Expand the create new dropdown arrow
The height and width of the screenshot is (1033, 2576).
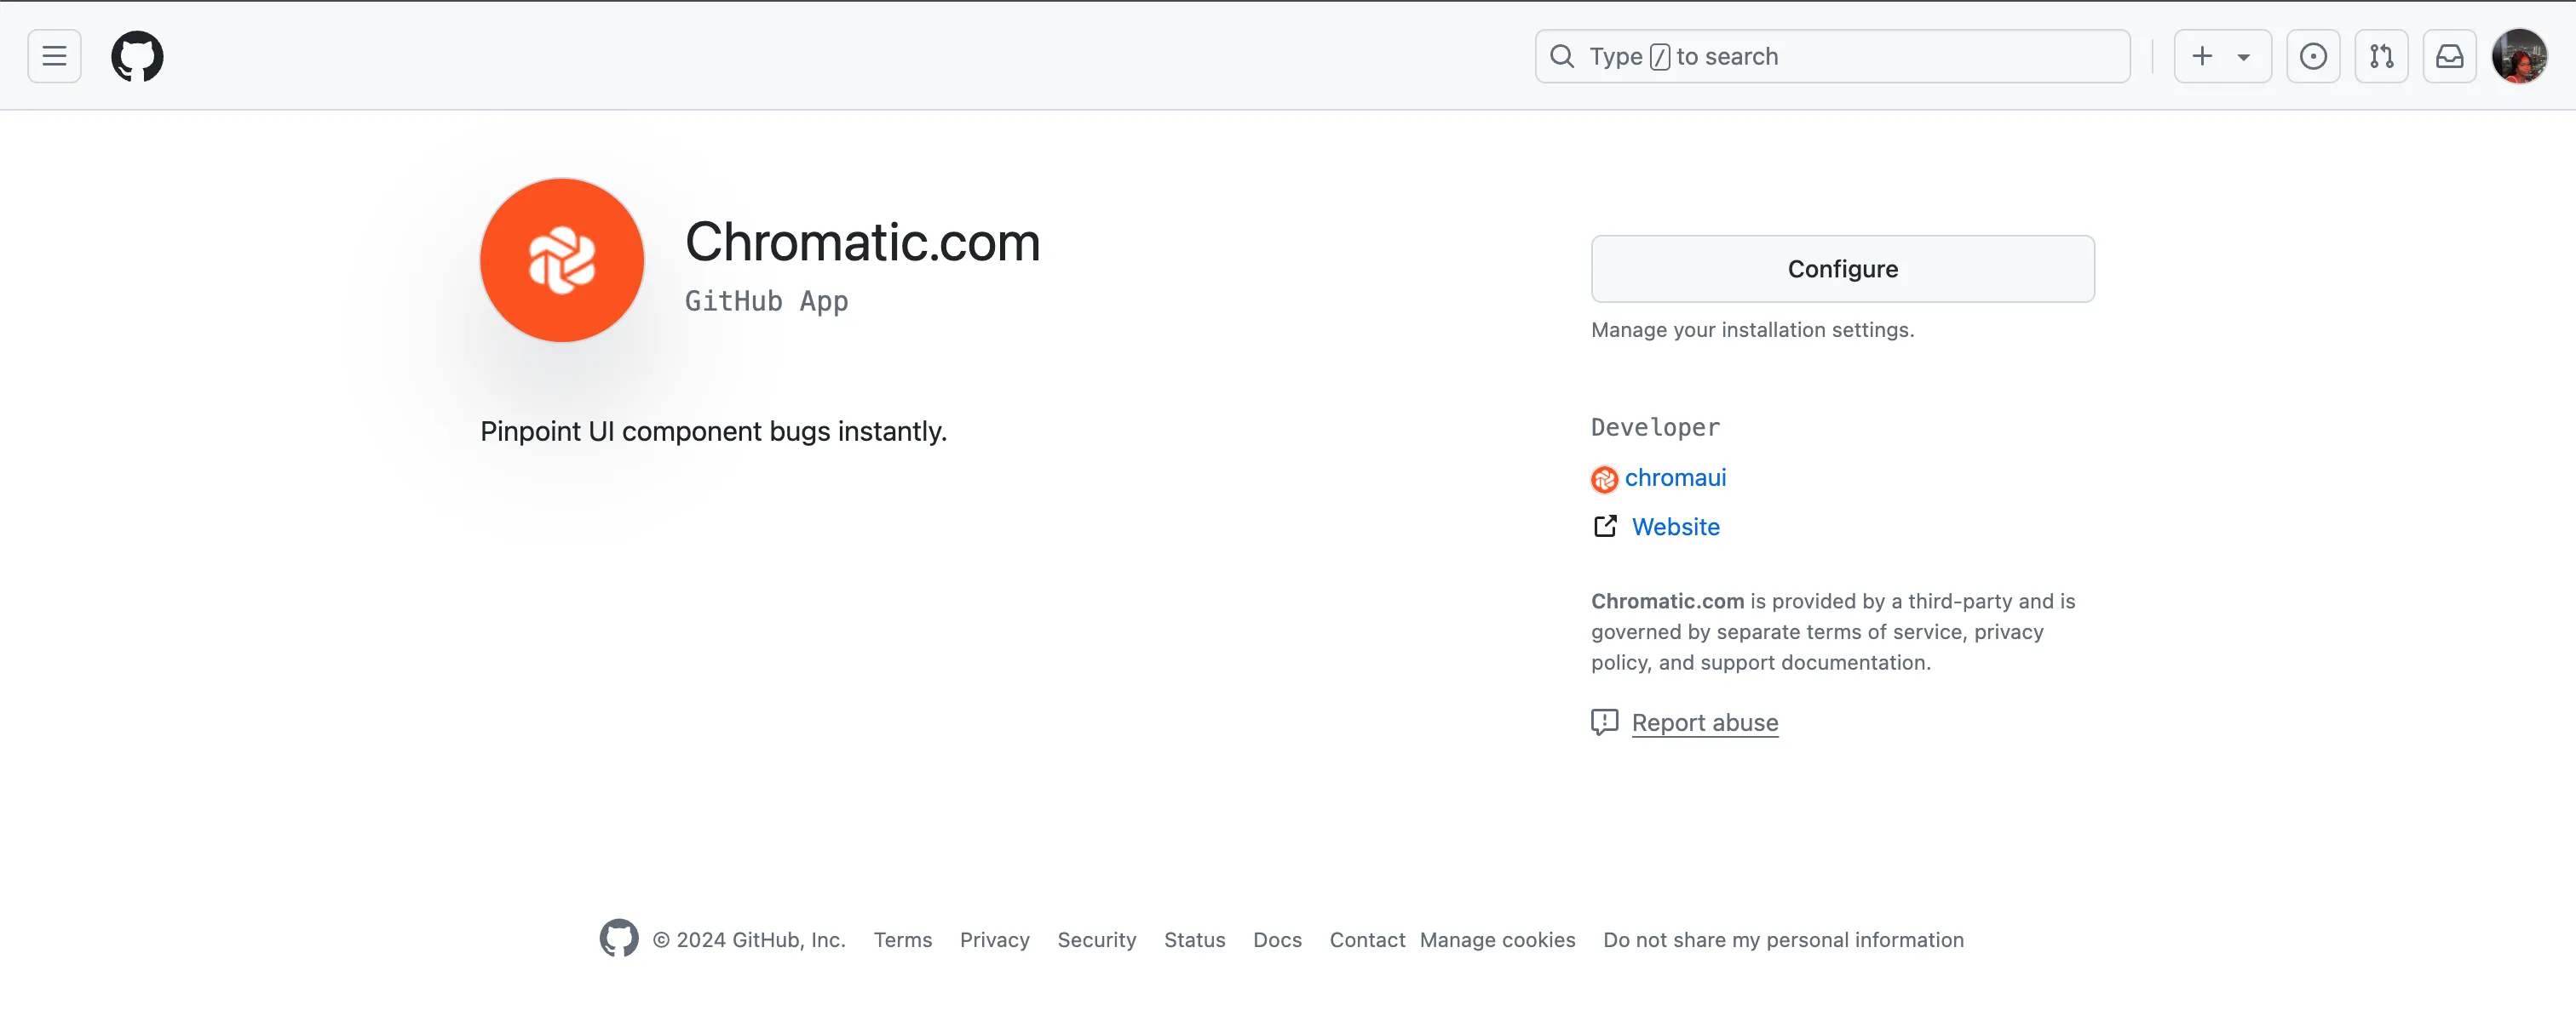[x=2243, y=56]
